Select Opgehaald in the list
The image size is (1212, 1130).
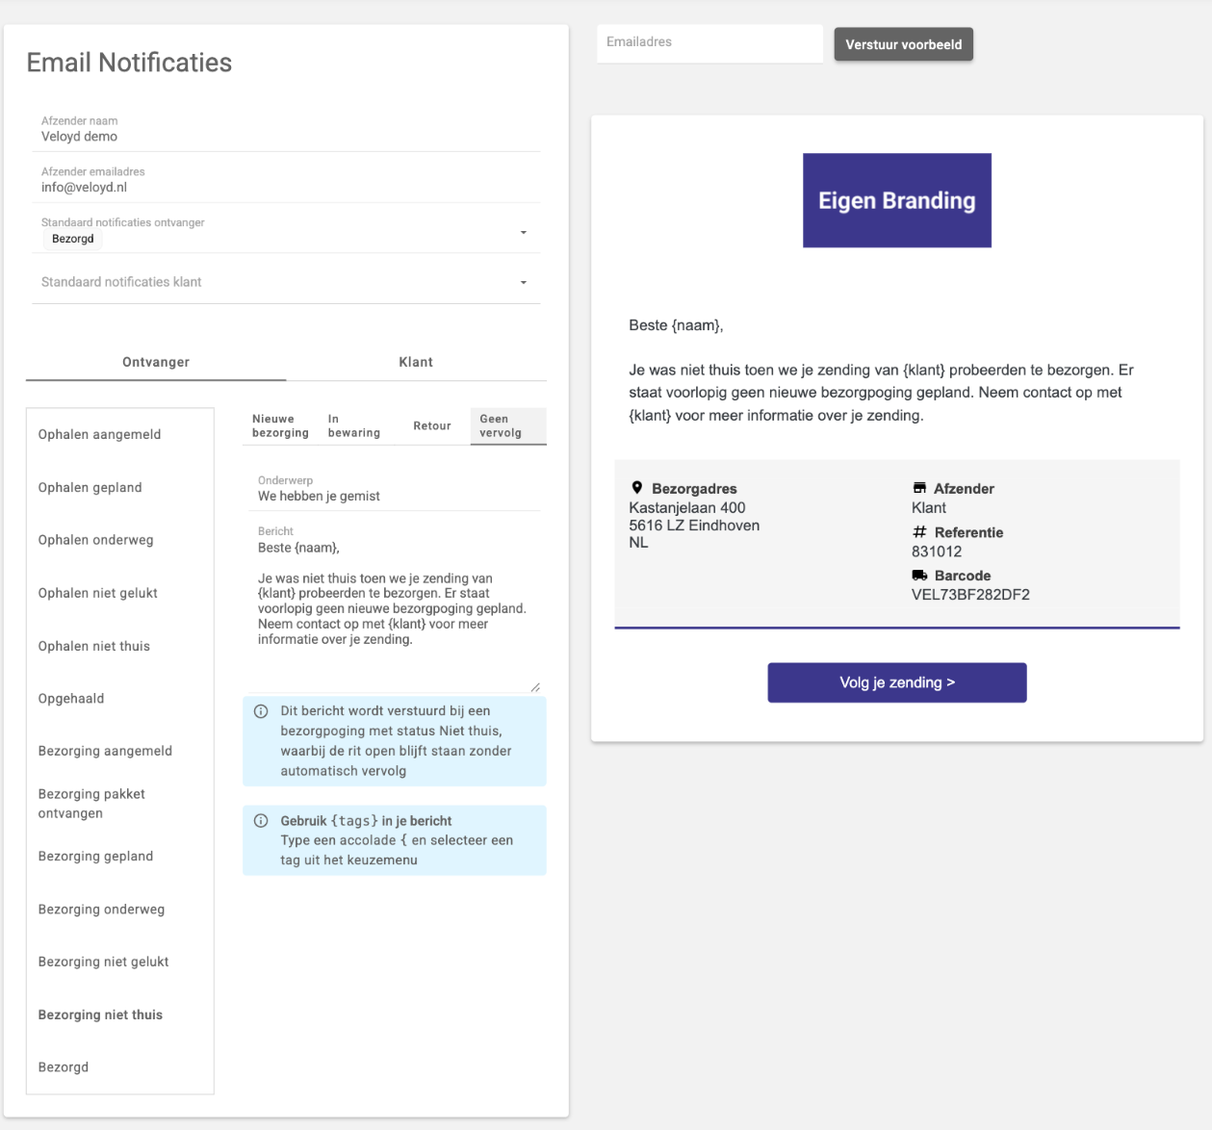coord(120,699)
